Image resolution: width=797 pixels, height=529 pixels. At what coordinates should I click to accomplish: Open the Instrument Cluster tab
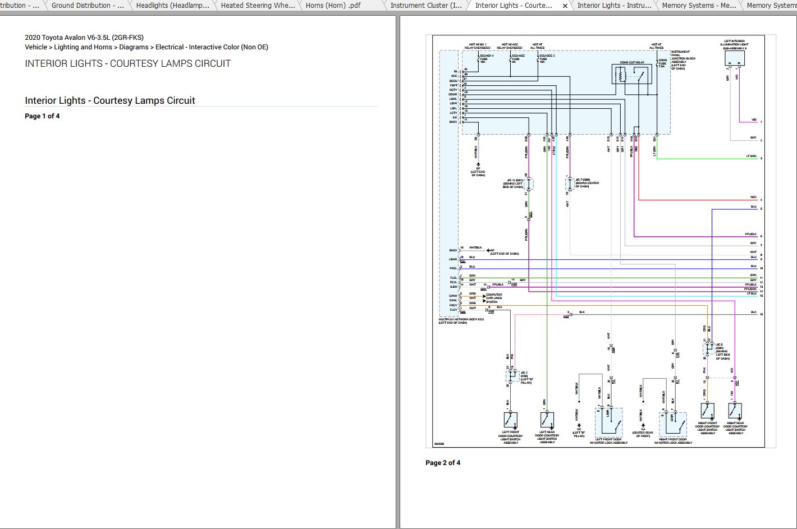pos(426,6)
